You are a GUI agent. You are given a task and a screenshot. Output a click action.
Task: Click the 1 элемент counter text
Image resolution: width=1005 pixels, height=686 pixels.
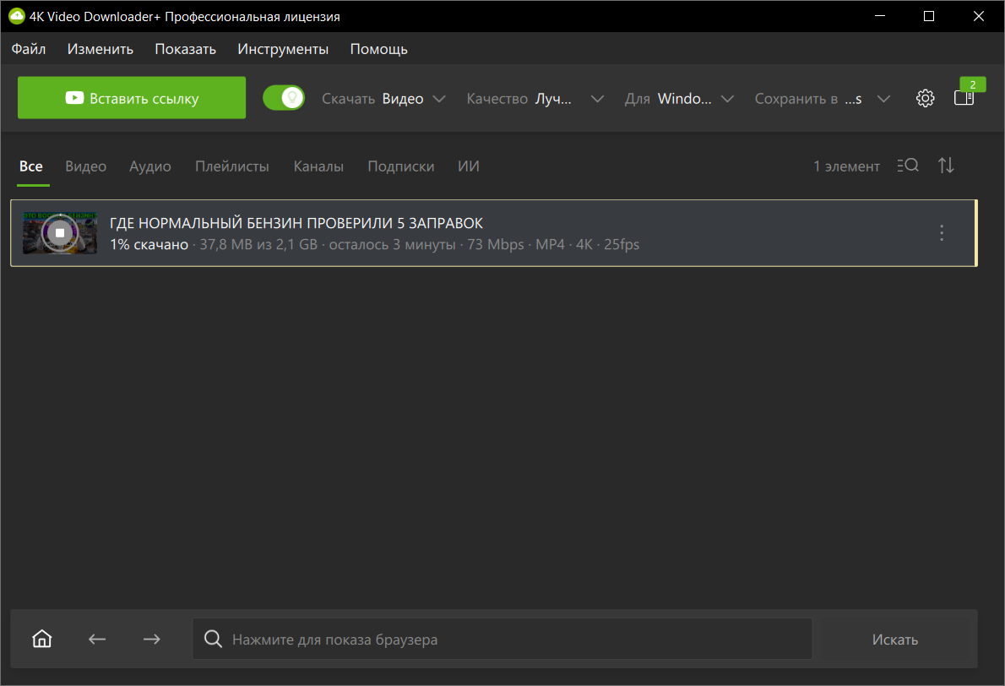tap(846, 166)
